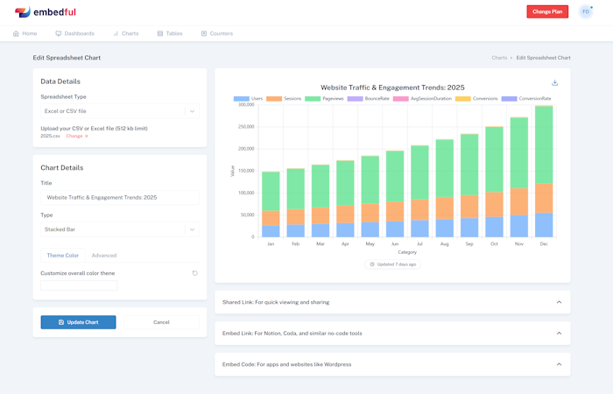Click the Counters plus icon
This screenshot has height=394, width=613.
click(204, 33)
